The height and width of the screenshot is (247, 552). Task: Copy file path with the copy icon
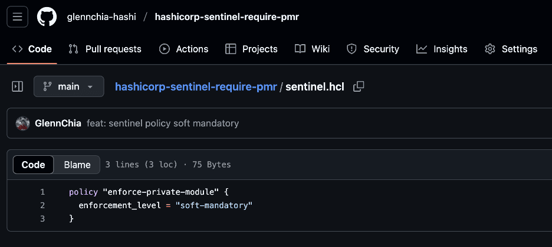[x=359, y=86]
